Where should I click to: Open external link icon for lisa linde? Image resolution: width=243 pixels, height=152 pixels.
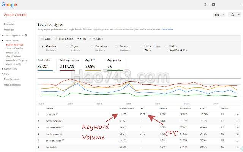[56, 147]
